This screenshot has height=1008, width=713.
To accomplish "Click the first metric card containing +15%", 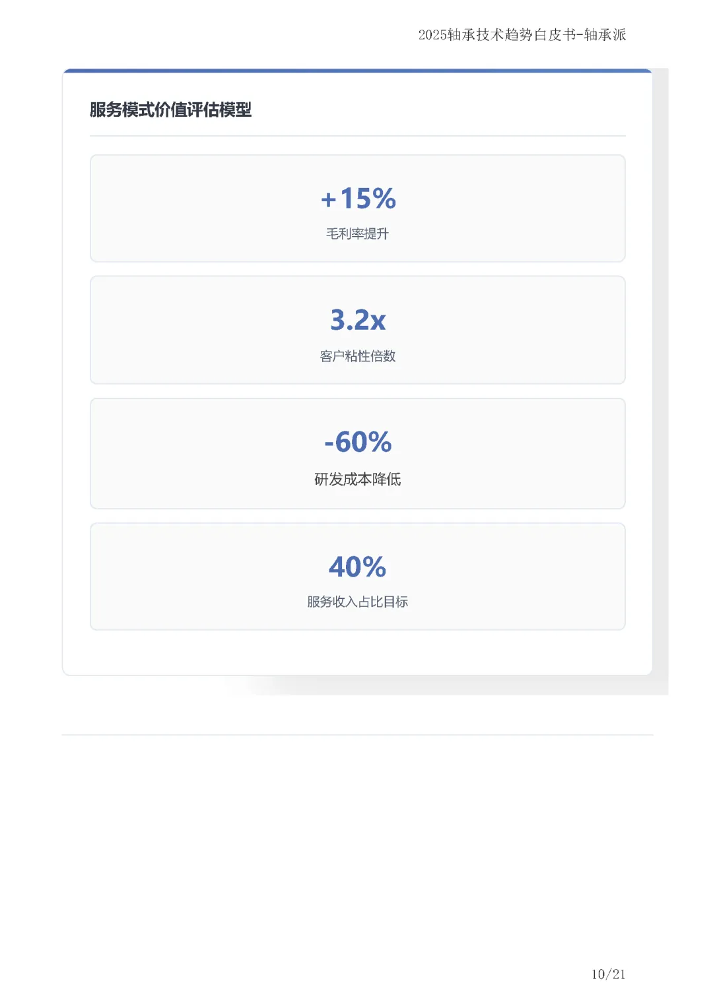I will click(x=357, y=208).
